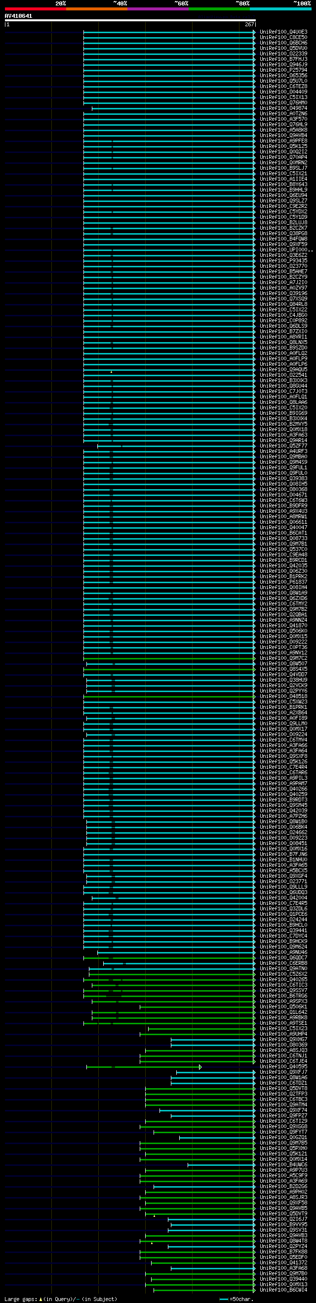Screen dimensions: 316x1303
Task: Click the orange ~40% identity color segment
Action: (x=96, y=8)
